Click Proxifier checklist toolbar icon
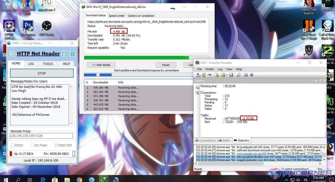 pos(239,75)
